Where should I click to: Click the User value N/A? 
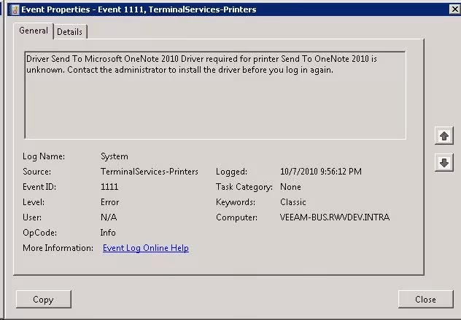pos(109,217)
